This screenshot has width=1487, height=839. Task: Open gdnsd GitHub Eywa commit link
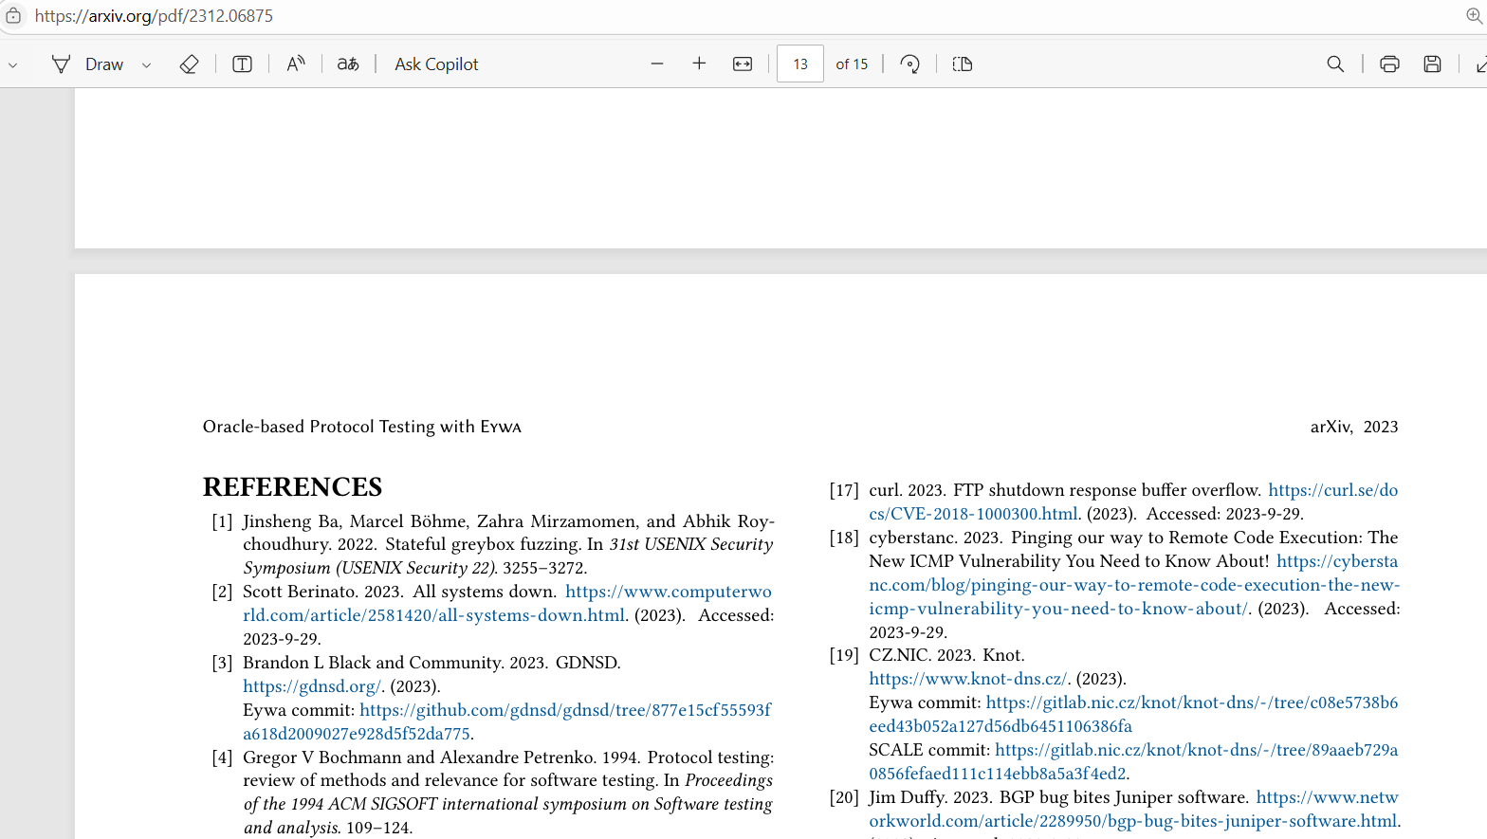(507, 721)
